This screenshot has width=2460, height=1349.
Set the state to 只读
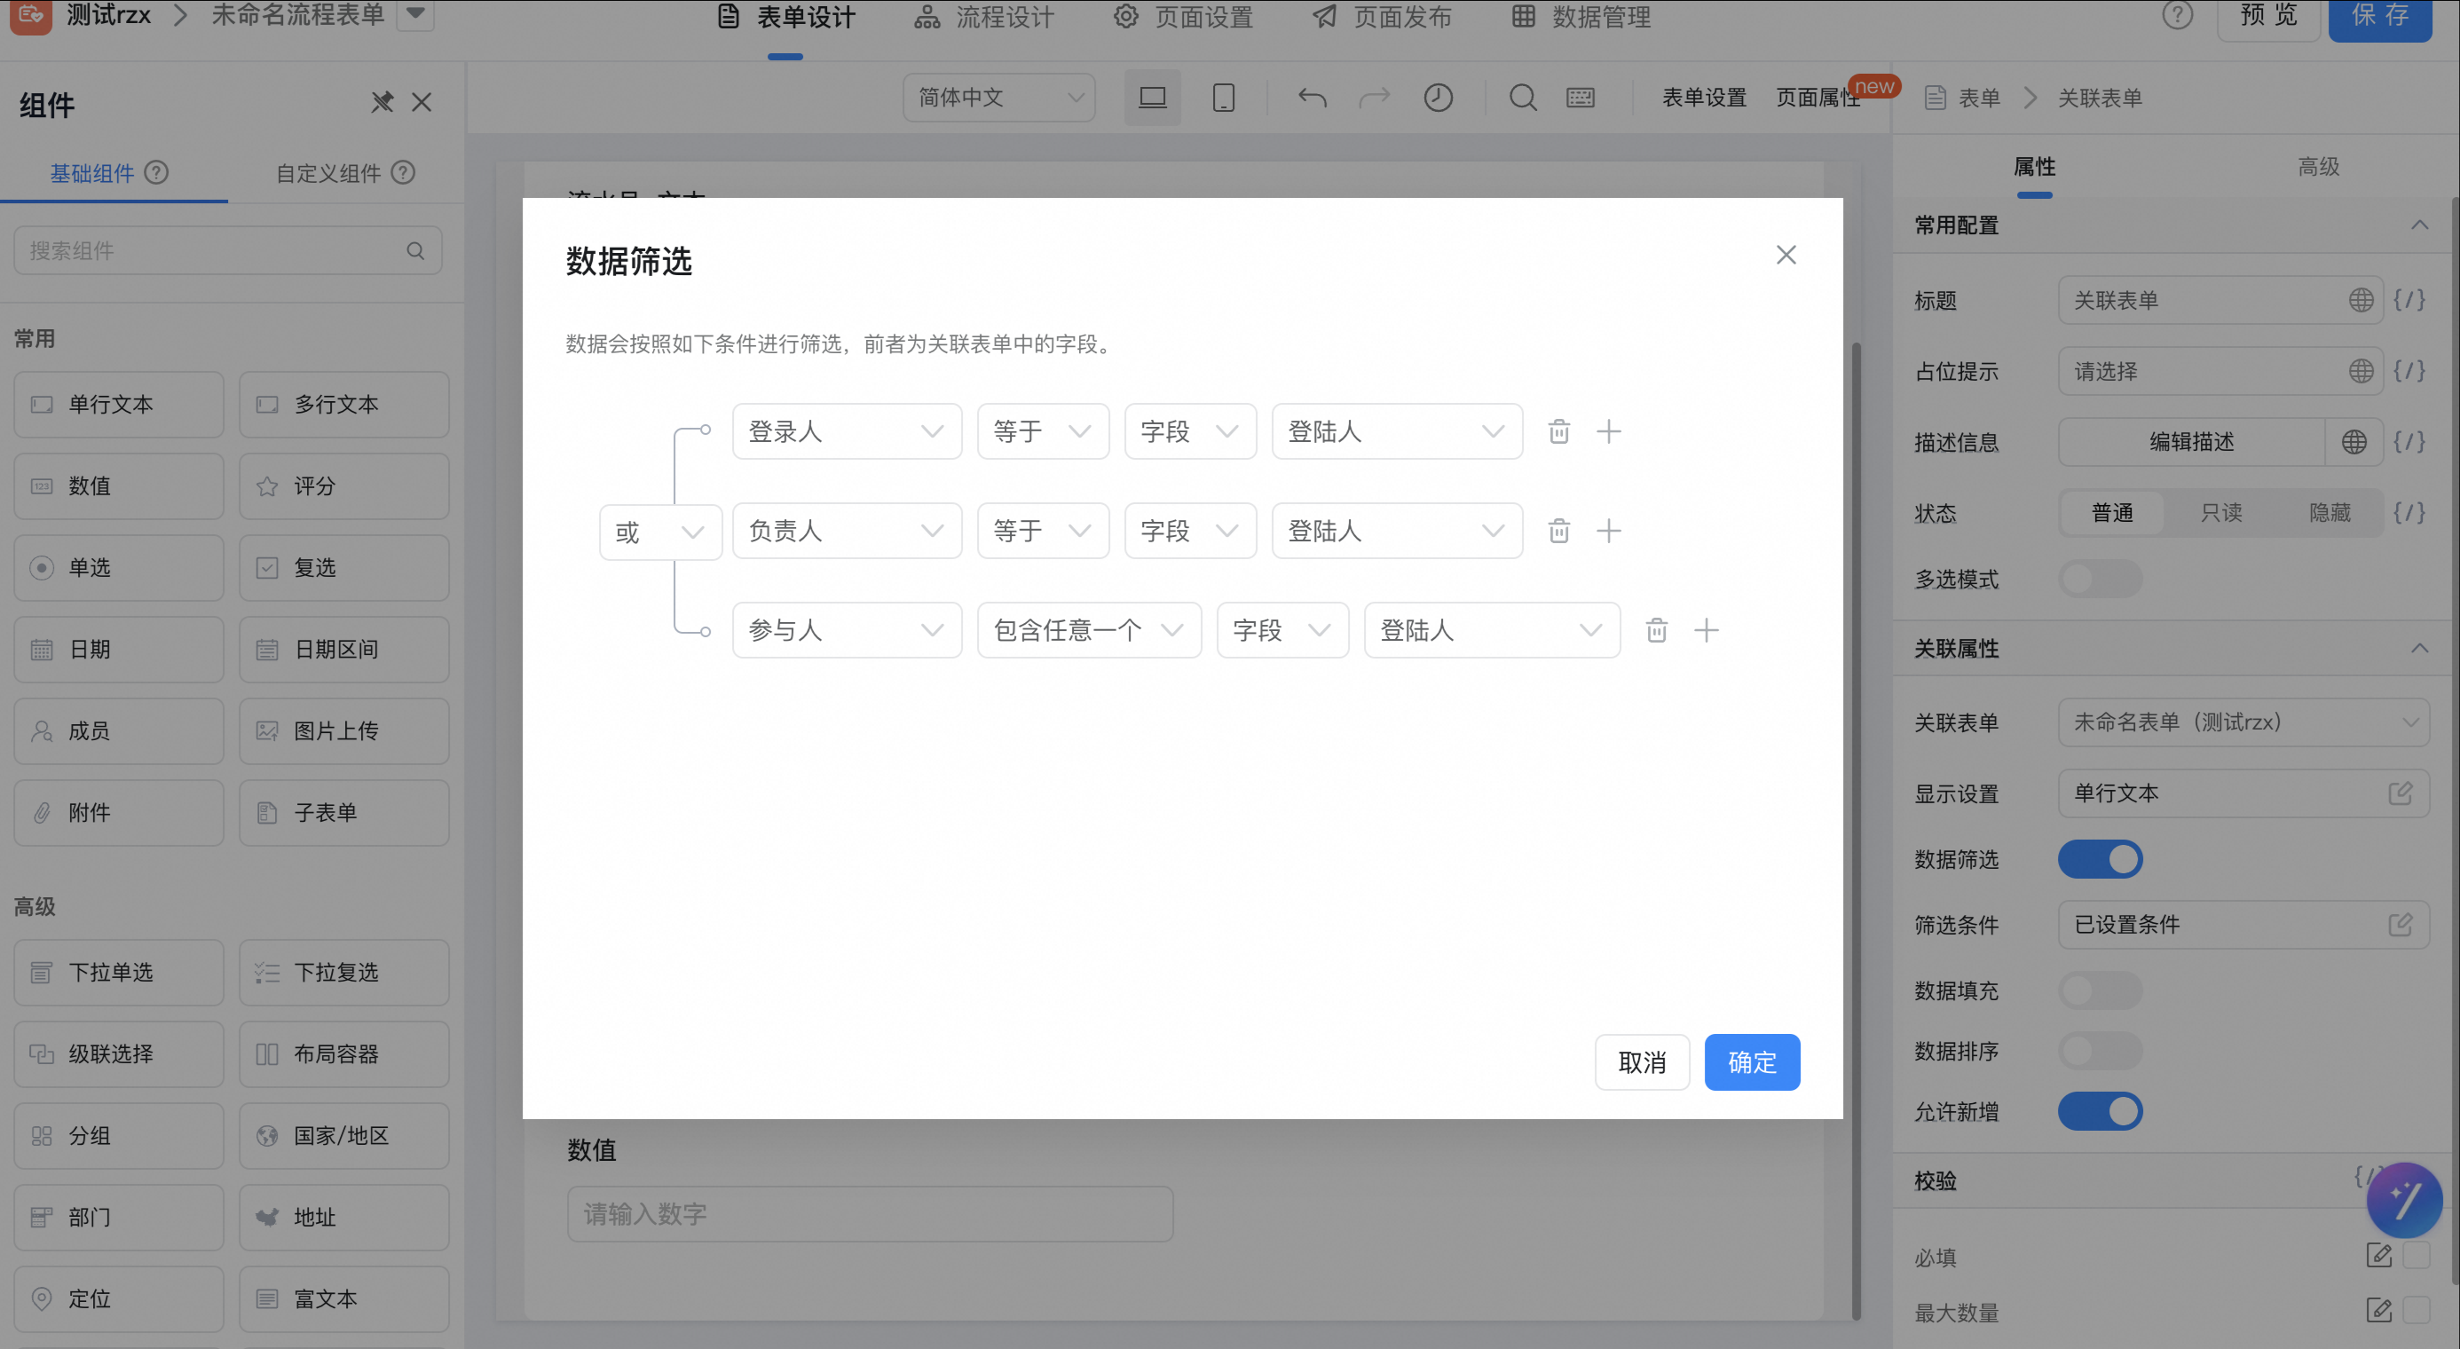[2221, 513]
